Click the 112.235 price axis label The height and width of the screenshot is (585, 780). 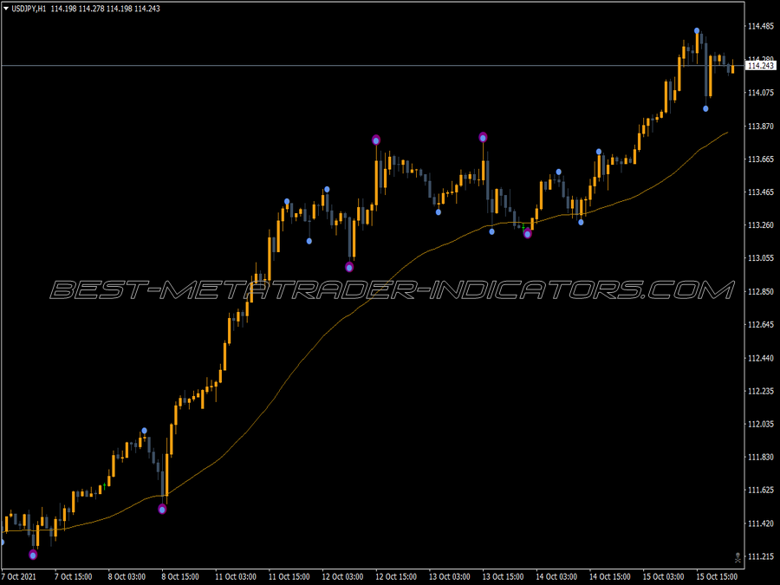point(761,391)
